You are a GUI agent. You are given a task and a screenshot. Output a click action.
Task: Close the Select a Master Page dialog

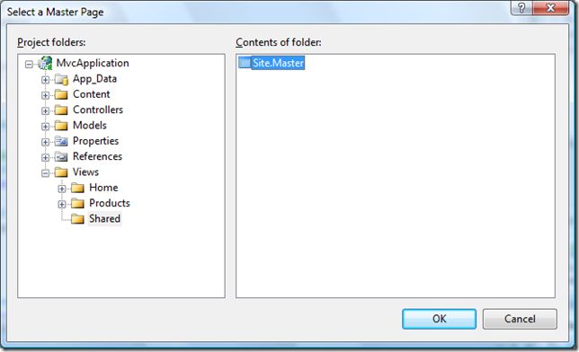(550, 8)
